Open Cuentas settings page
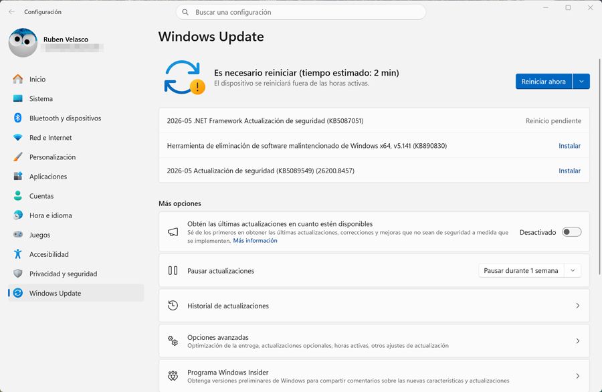 coord(76,196)
